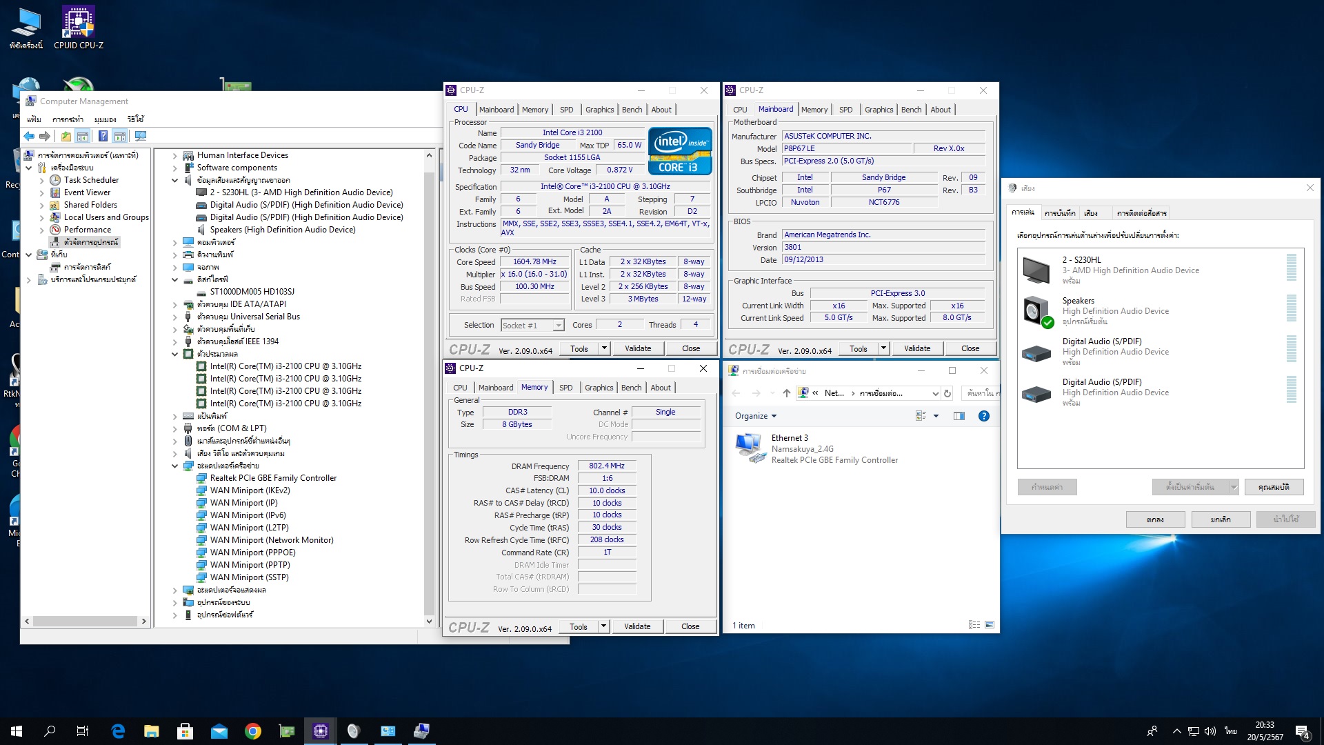Open the Socket #1 selection dropdown

(559, 325)
